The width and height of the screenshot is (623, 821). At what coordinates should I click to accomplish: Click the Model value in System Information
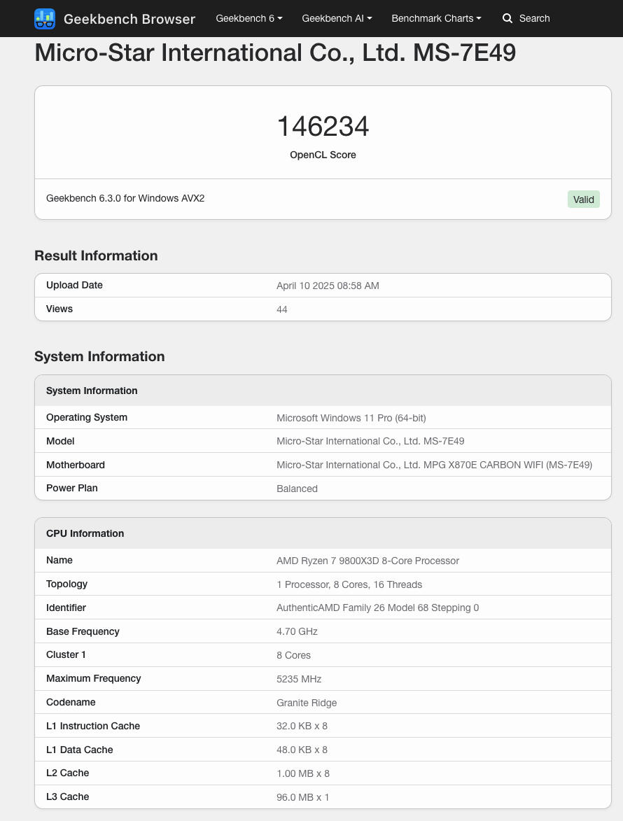pyautogui.click(x=370, y=442)
